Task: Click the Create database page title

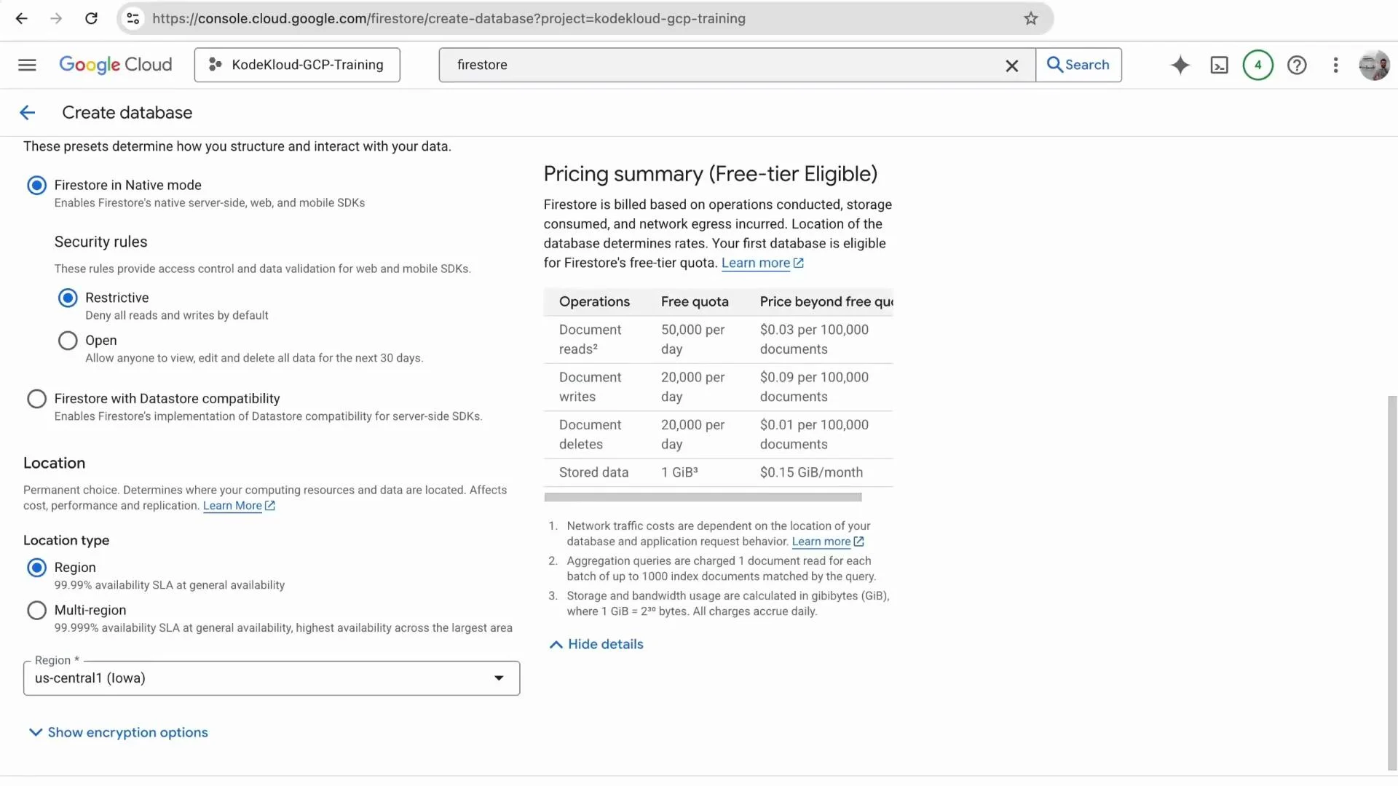Action: [x=127, y=113]
